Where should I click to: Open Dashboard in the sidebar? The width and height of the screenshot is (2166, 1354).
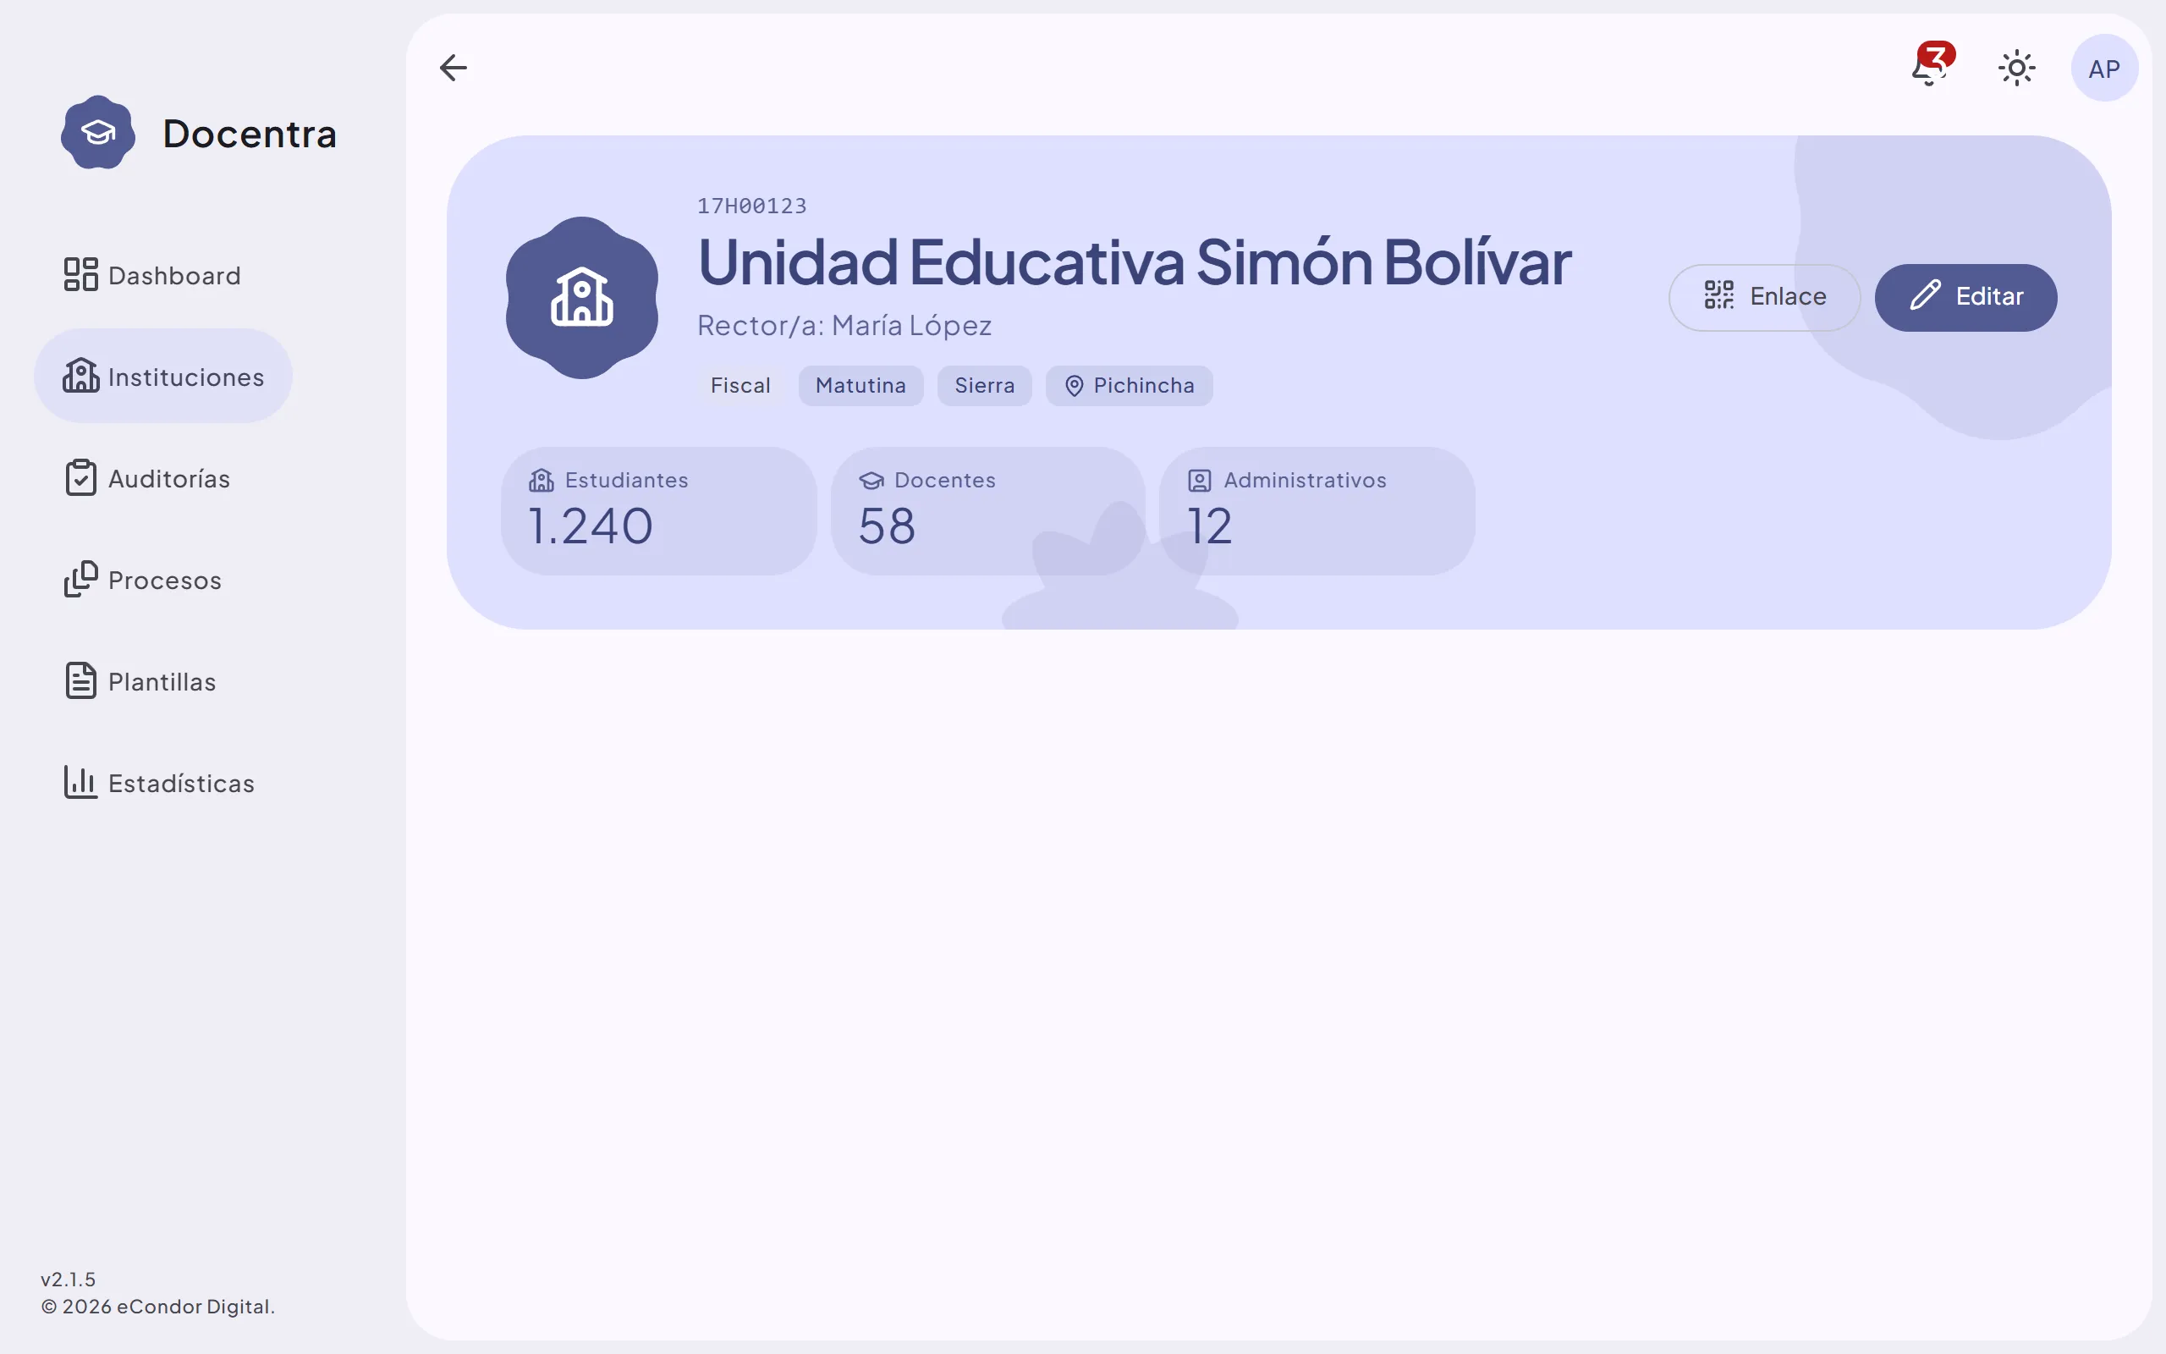point(152,275)
